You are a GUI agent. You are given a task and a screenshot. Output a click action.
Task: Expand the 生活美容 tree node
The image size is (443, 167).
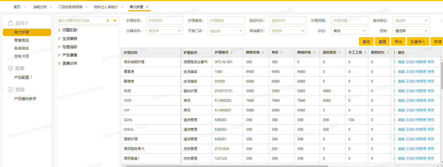tap(59, 38)
